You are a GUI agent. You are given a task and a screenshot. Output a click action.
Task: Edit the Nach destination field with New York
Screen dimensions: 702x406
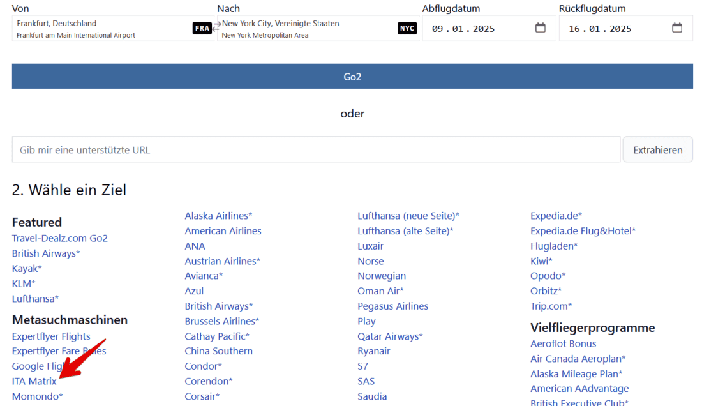coord(306,28)
